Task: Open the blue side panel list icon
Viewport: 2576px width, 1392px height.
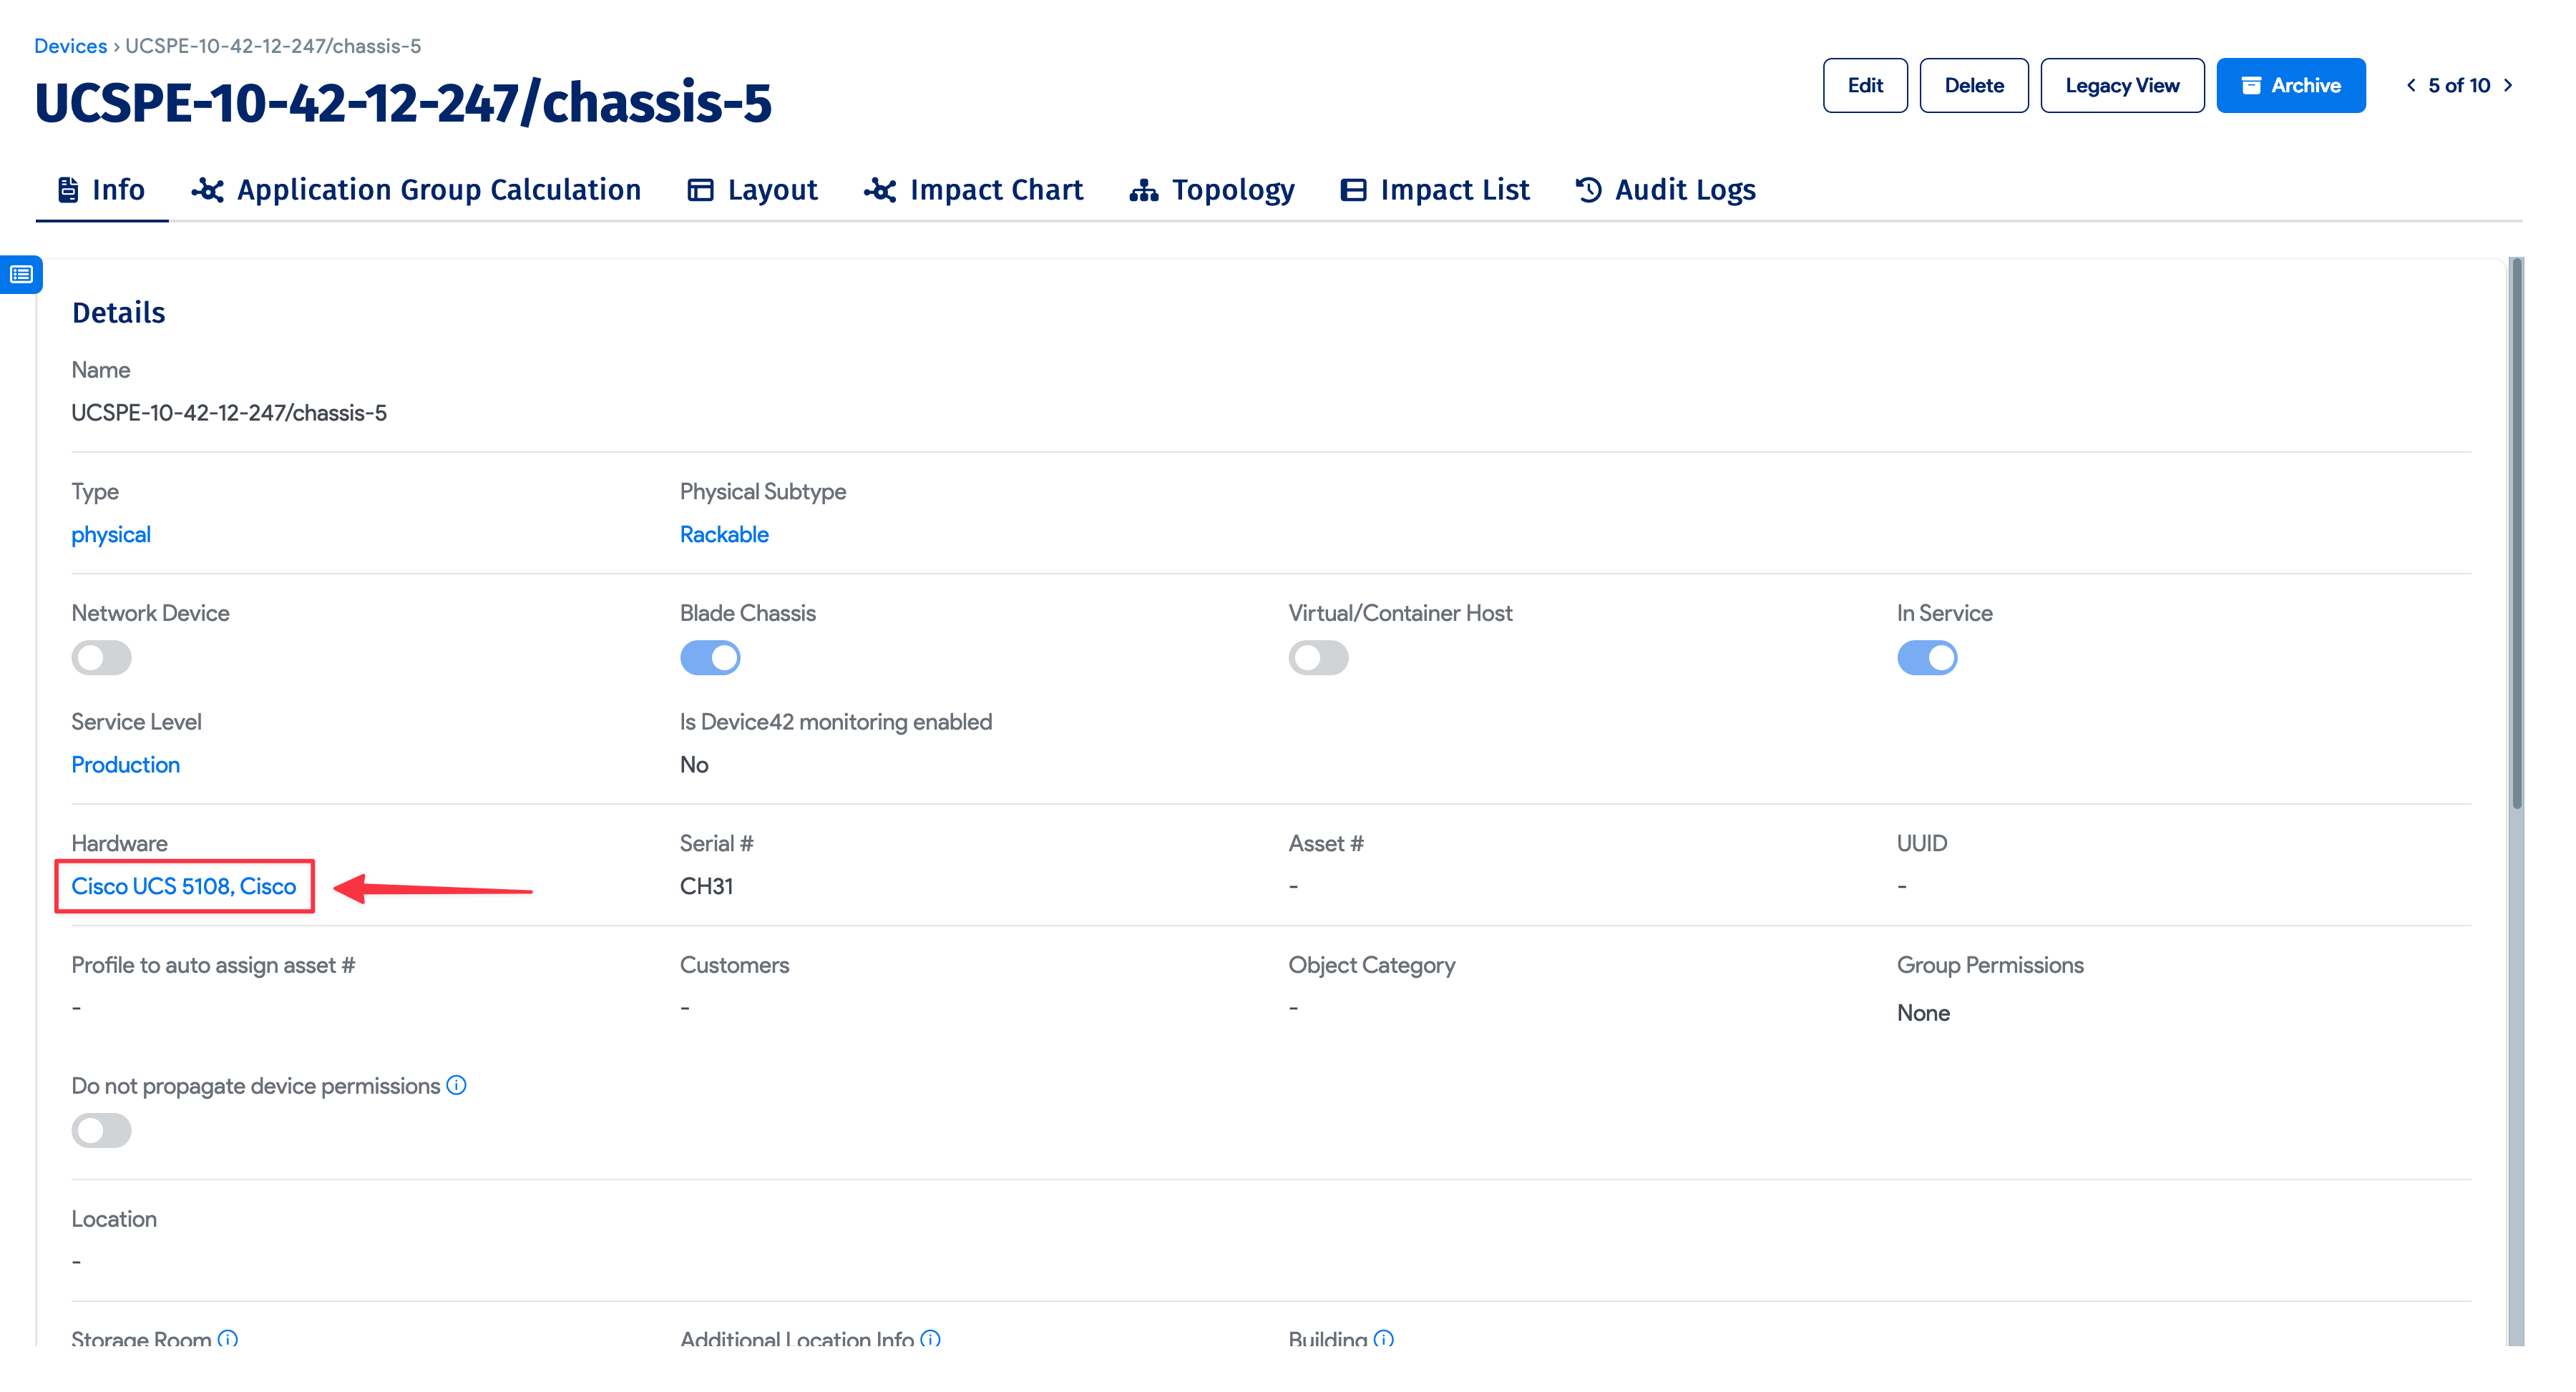Action: 21,274
